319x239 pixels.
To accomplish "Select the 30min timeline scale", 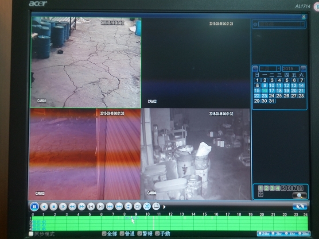I will click(x=303, y=234).
